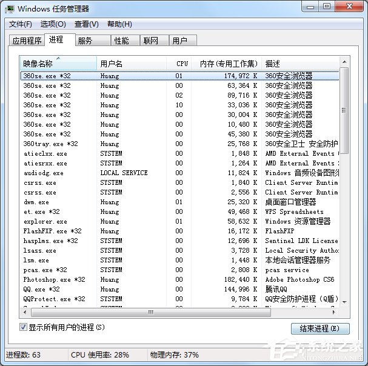368x366 pixels.
Task: Select the pcas.exe *32 process
Action: pyautogui.click(x=179, y=270)
